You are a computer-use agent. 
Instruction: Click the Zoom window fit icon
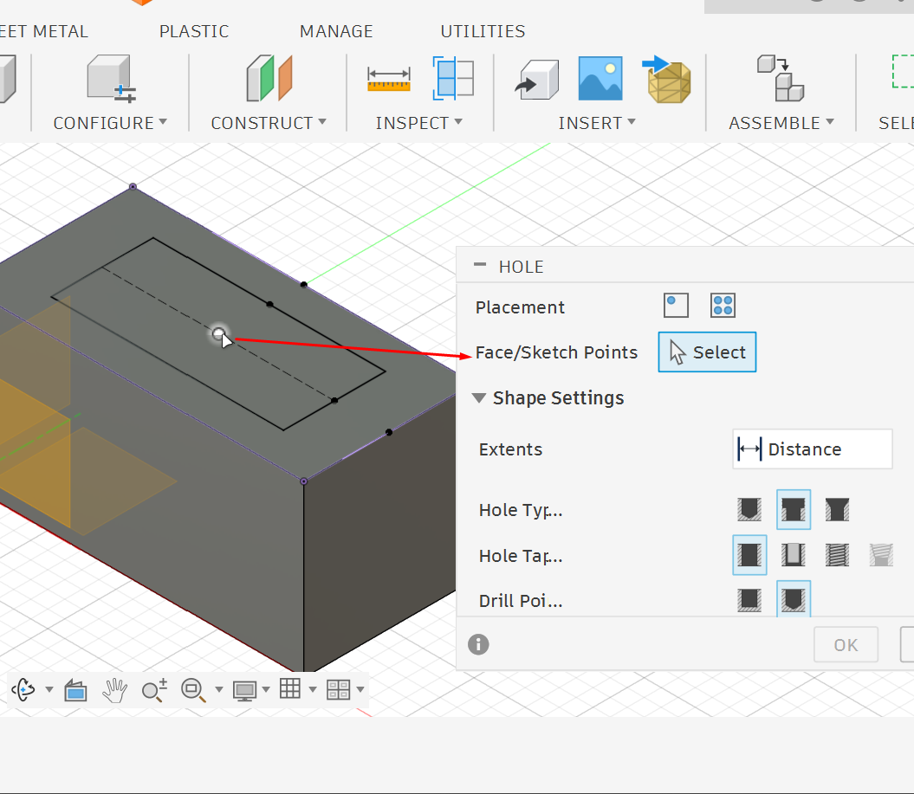(x=193, y=690)
